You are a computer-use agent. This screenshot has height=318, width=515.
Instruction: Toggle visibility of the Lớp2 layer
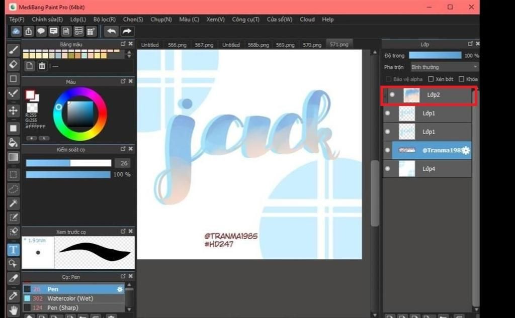coord(392,94)
